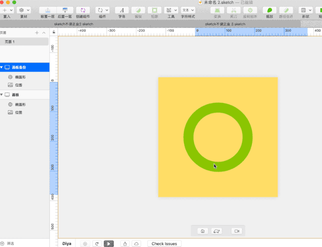322x247 pixels.
Task: Click the 剪刀 scissors icon
Action: [234, 10]
